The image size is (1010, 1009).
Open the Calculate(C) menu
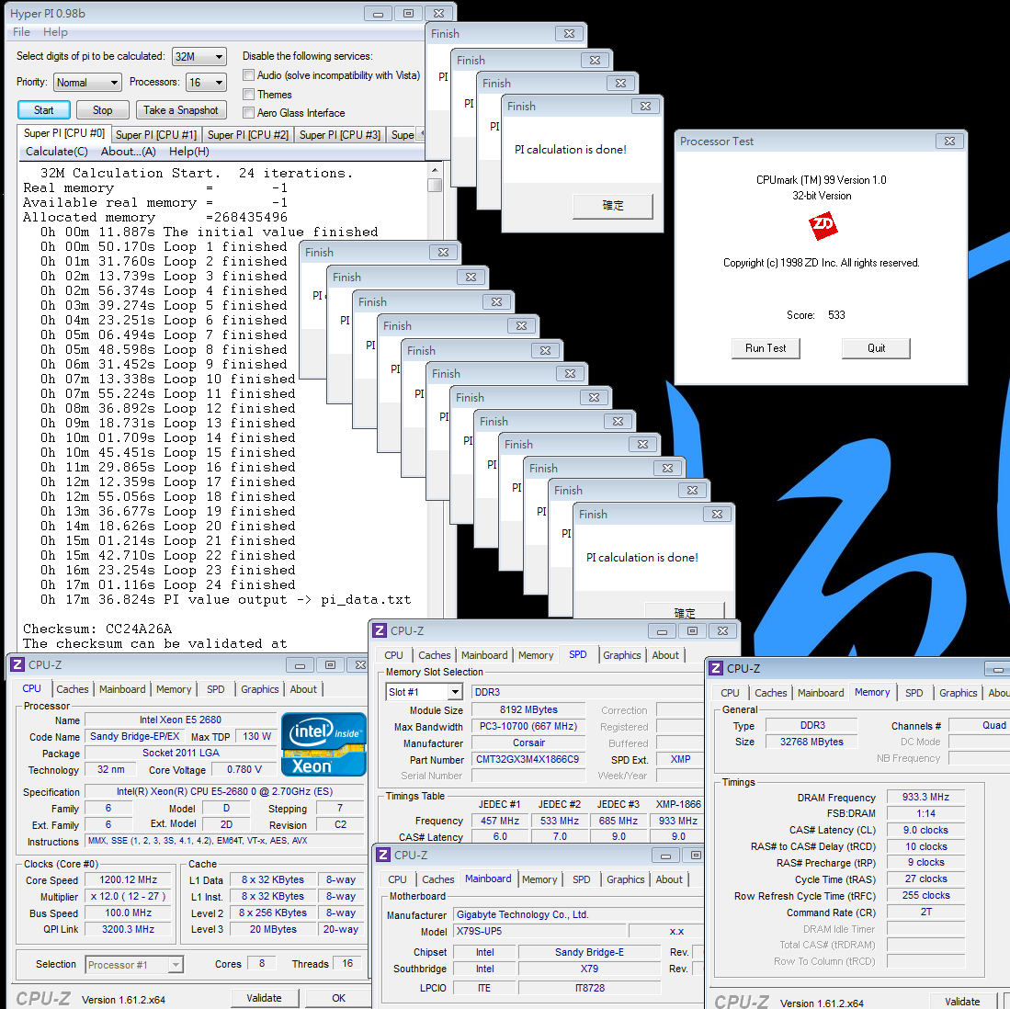[x=57, y=152]
